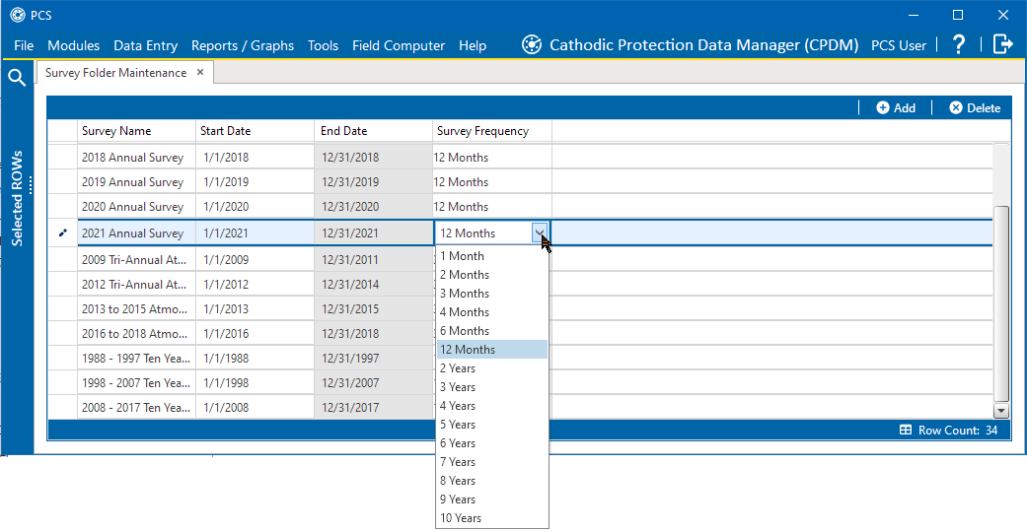Choose 4 Years from frequency list

point(492,406)
